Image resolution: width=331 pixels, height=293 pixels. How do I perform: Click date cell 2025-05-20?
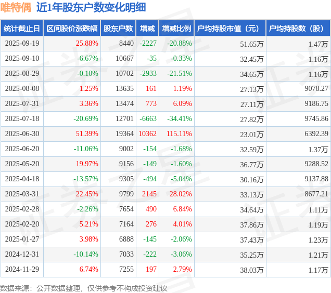[x=22, y=164]
